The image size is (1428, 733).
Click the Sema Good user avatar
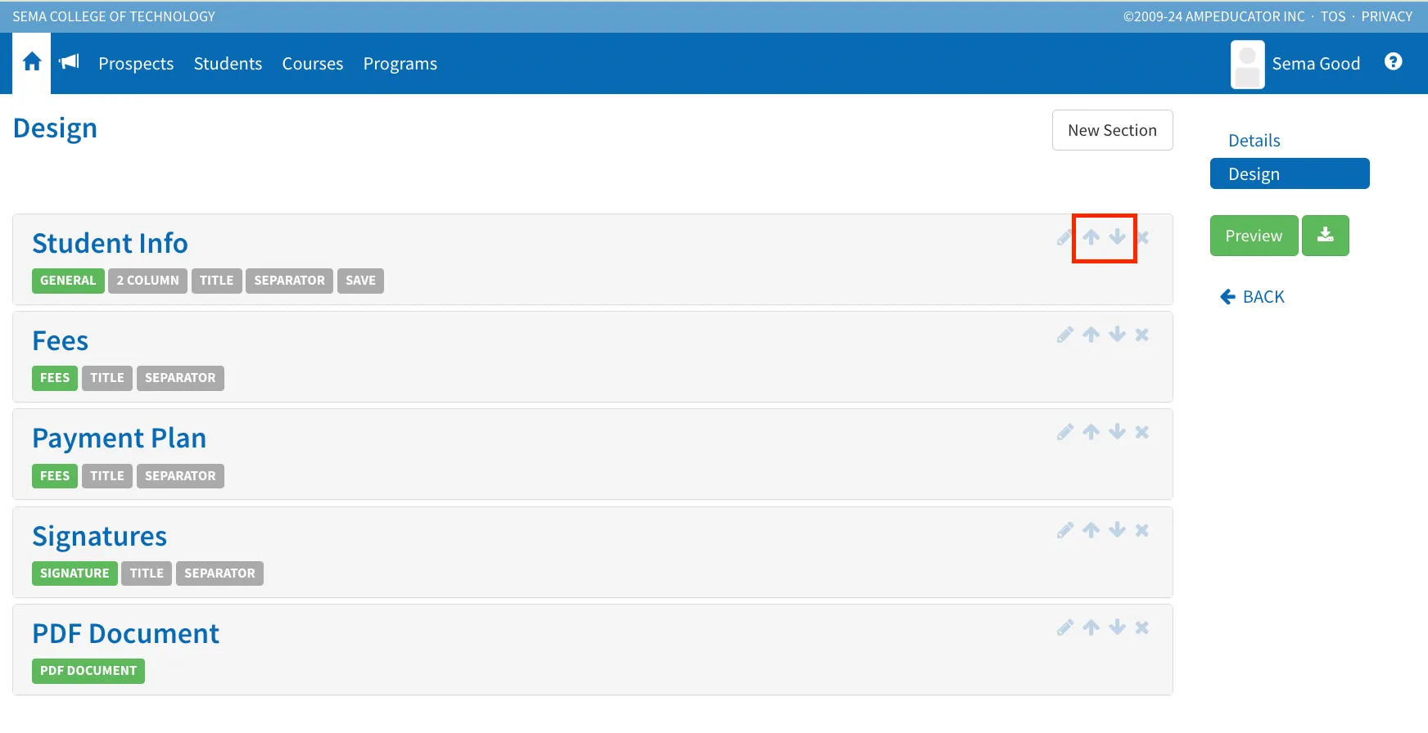click(x=1247, y=64)
